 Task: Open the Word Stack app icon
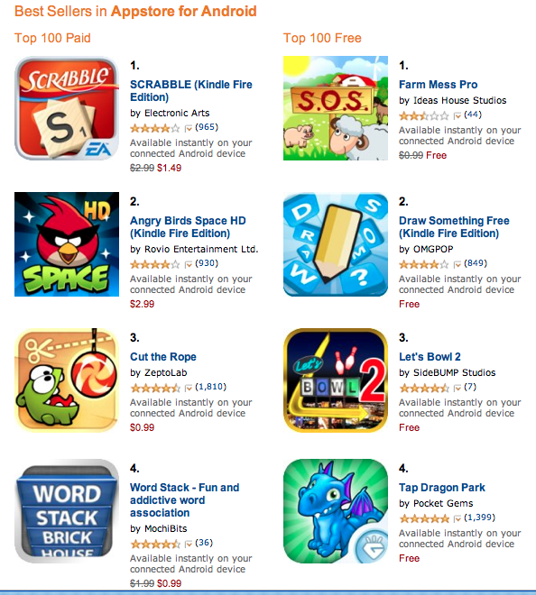tap(67, 511)
